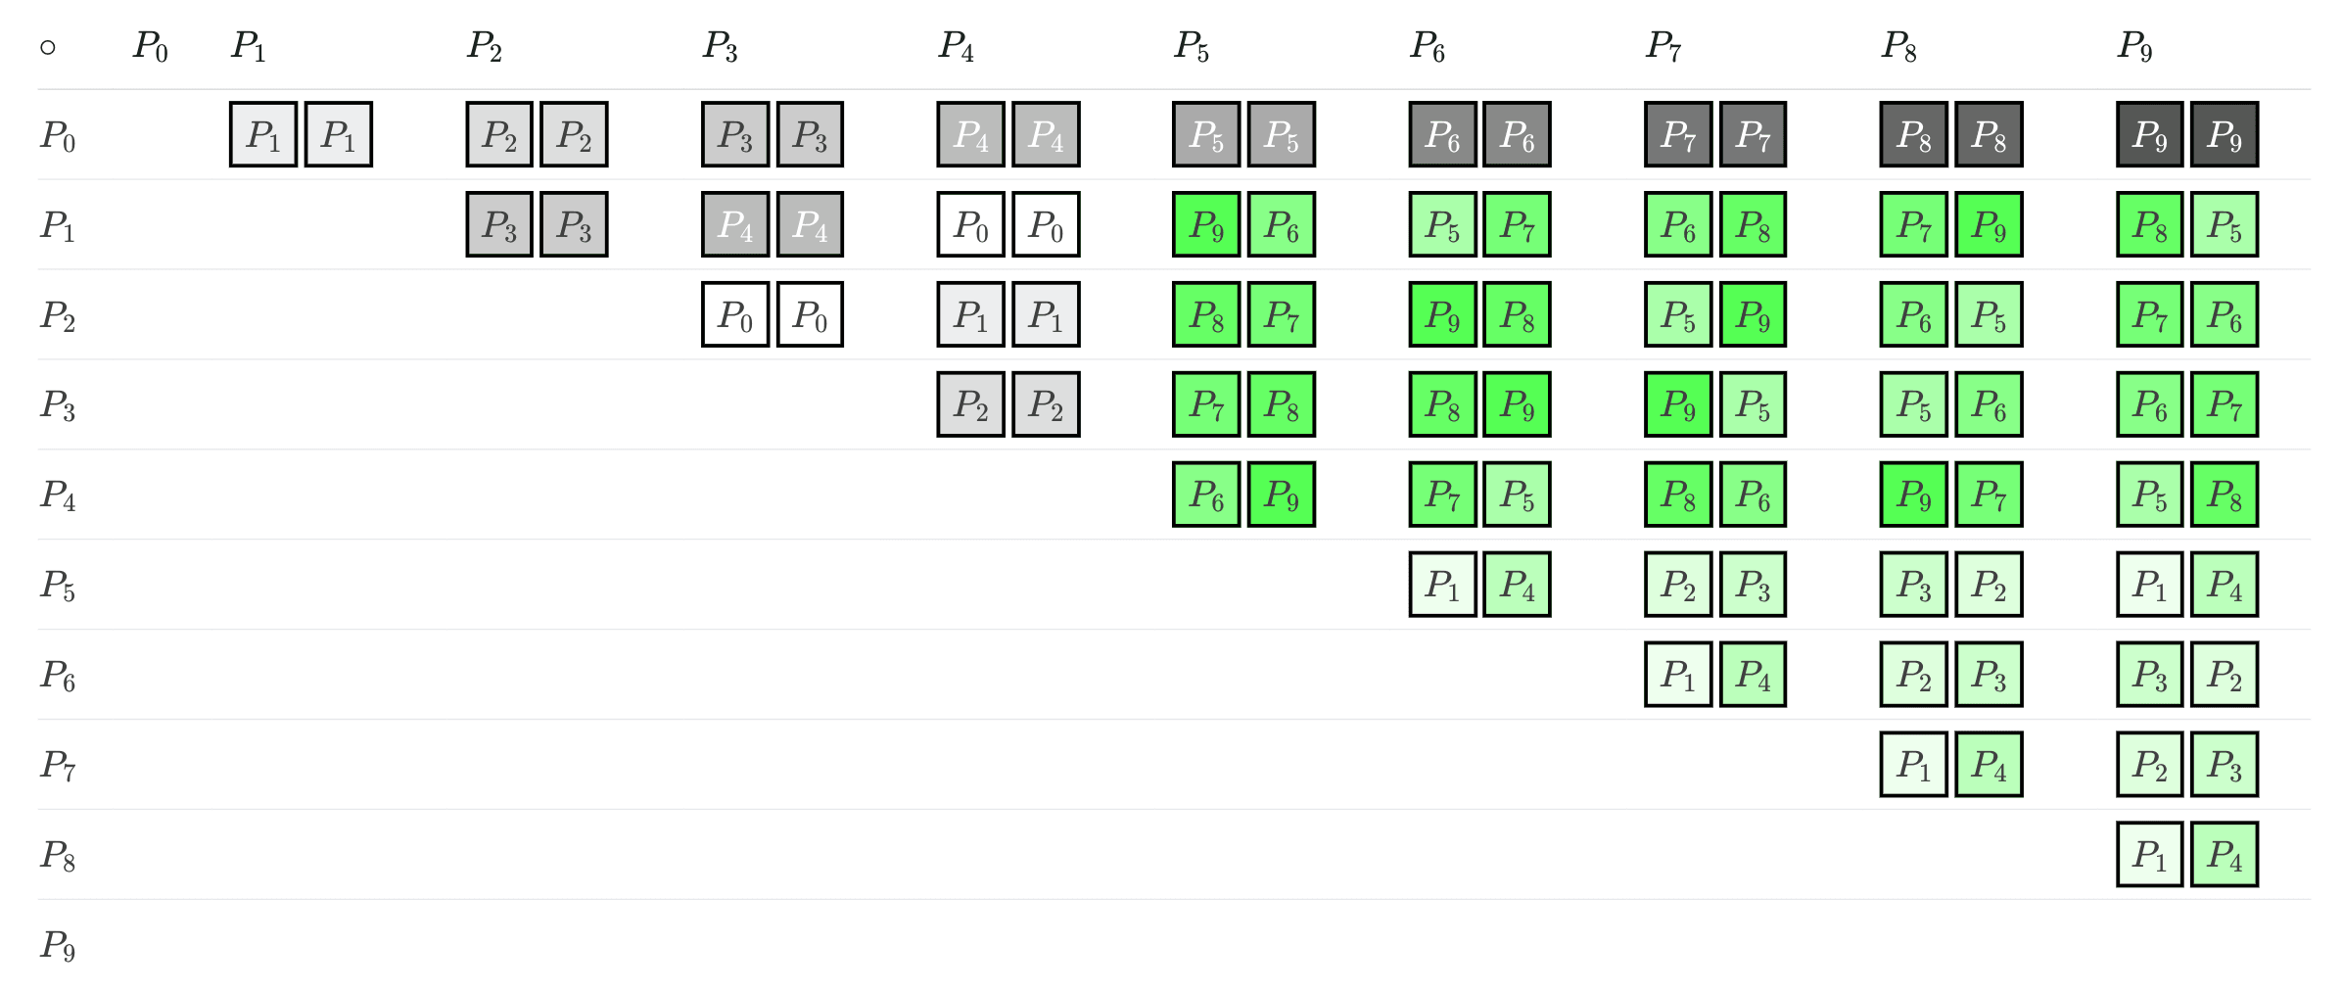Select the P1 cell in row P8
This screenshot has height=991, width=2342.
point(2149,855)
